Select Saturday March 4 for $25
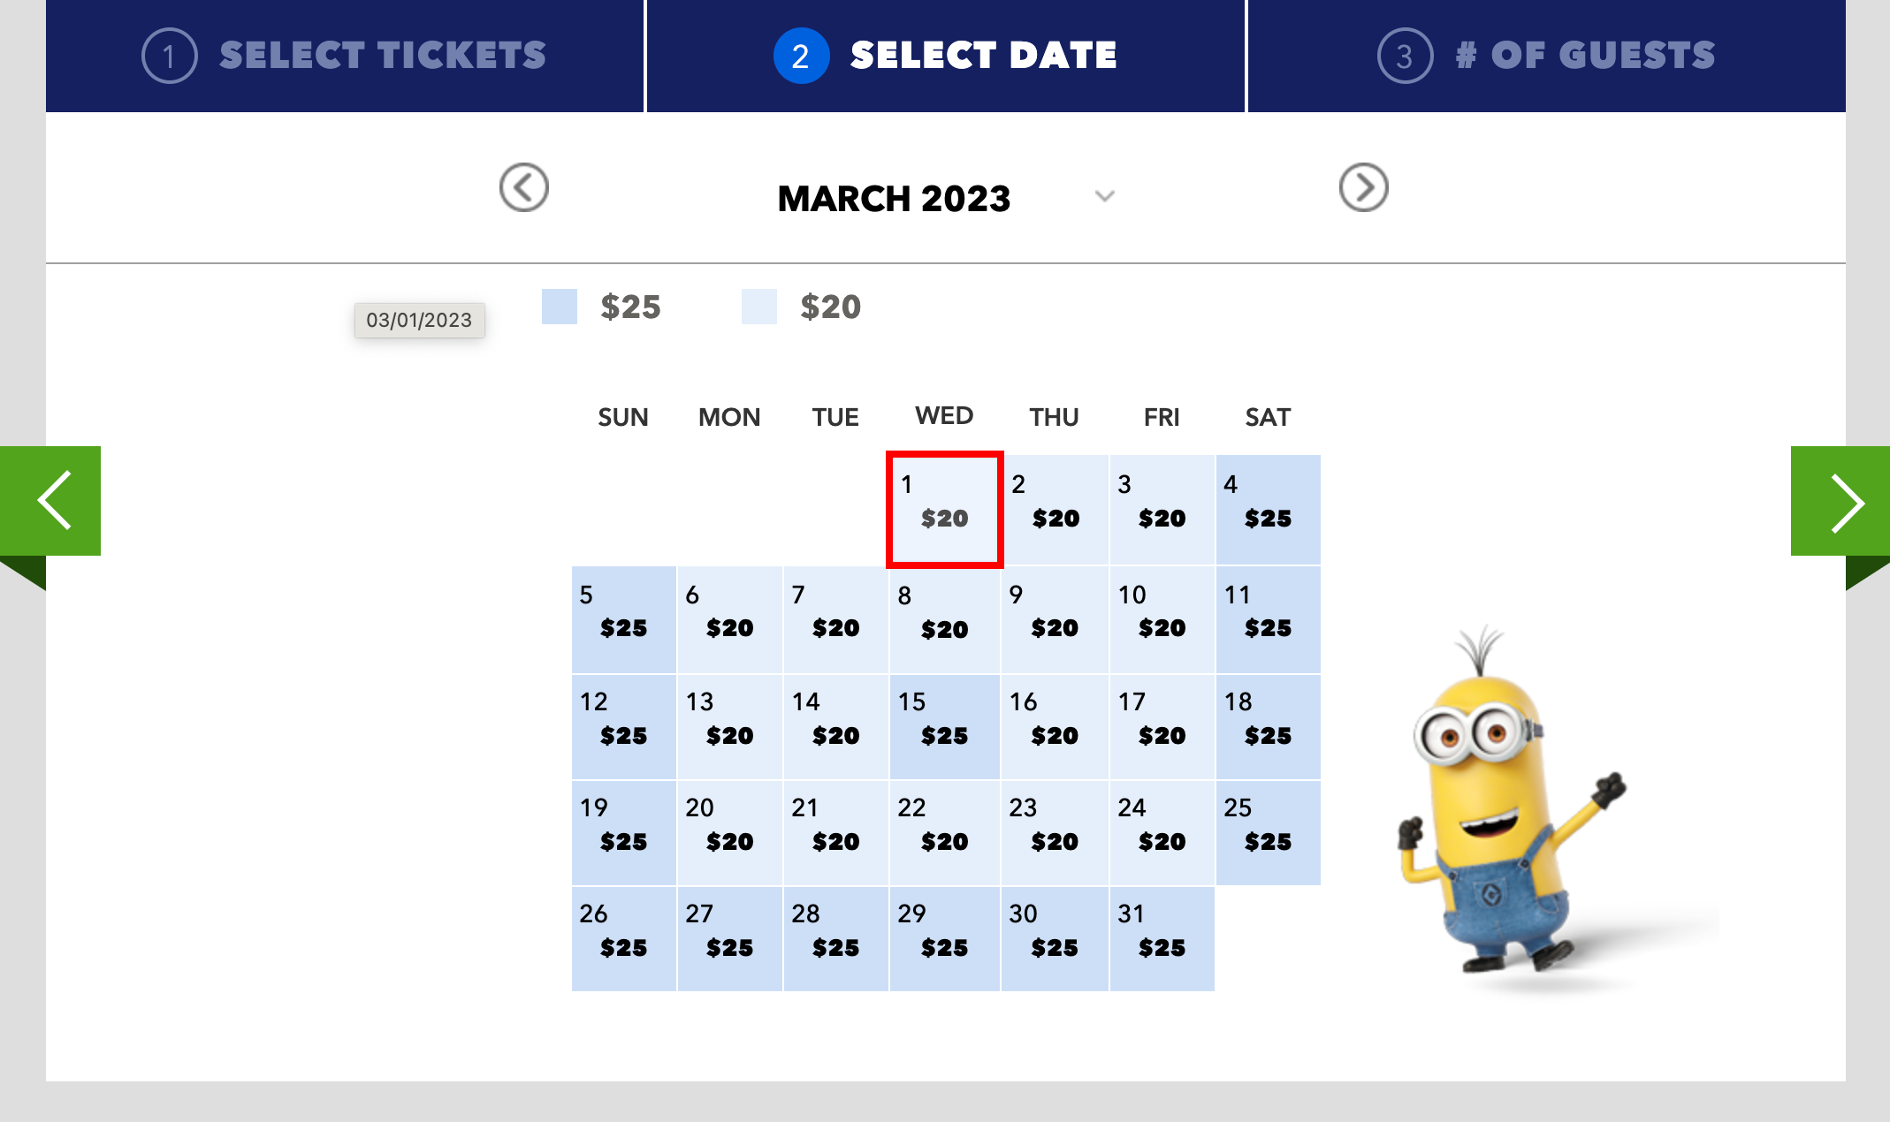 1268,510
